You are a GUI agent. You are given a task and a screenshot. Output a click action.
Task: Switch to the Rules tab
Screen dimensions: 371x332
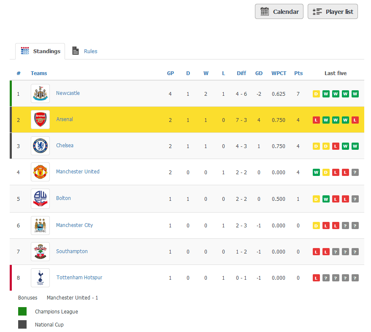(x=84, y=51)
